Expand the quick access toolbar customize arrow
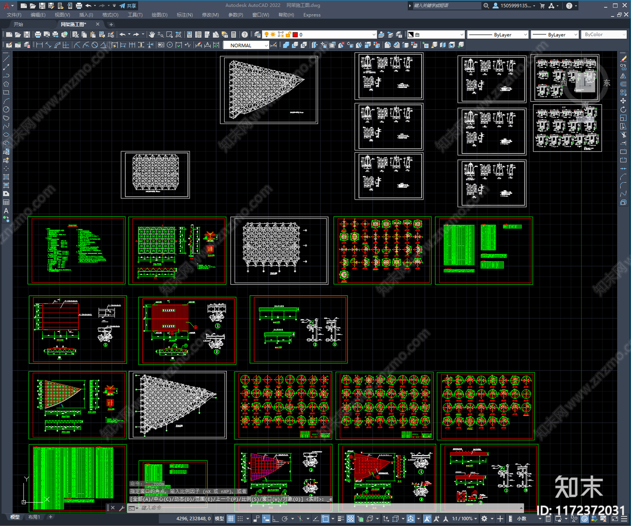This screenshot has width=631, height=526. click(114, 6)
